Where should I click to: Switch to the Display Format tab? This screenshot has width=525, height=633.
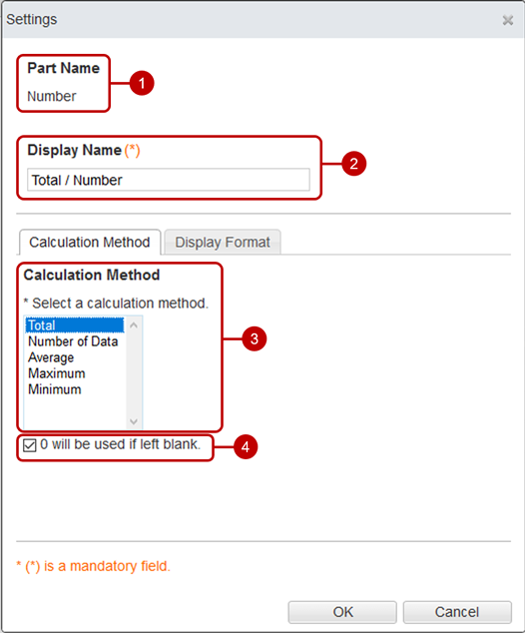point(223,243)
